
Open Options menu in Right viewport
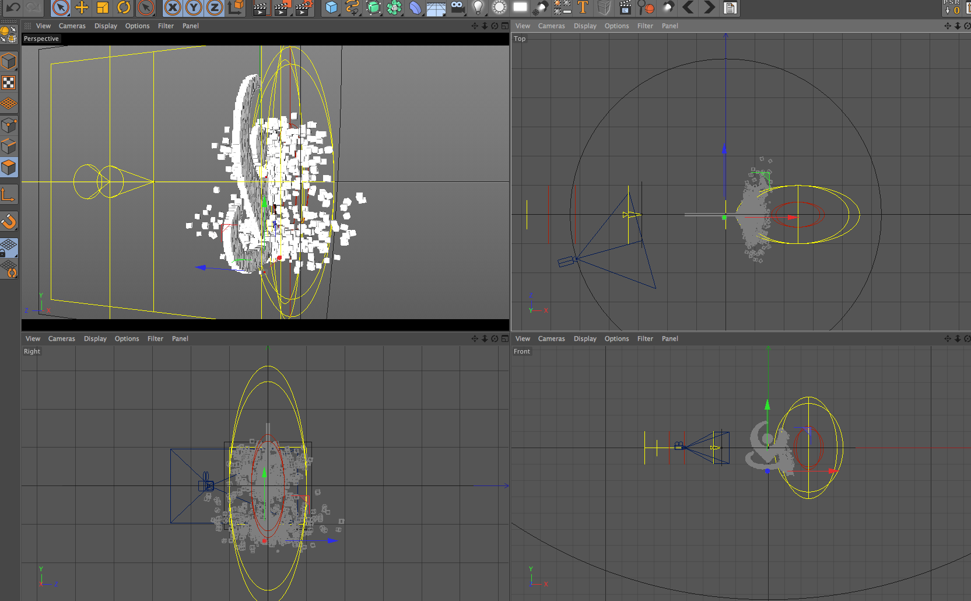point(127,338)
